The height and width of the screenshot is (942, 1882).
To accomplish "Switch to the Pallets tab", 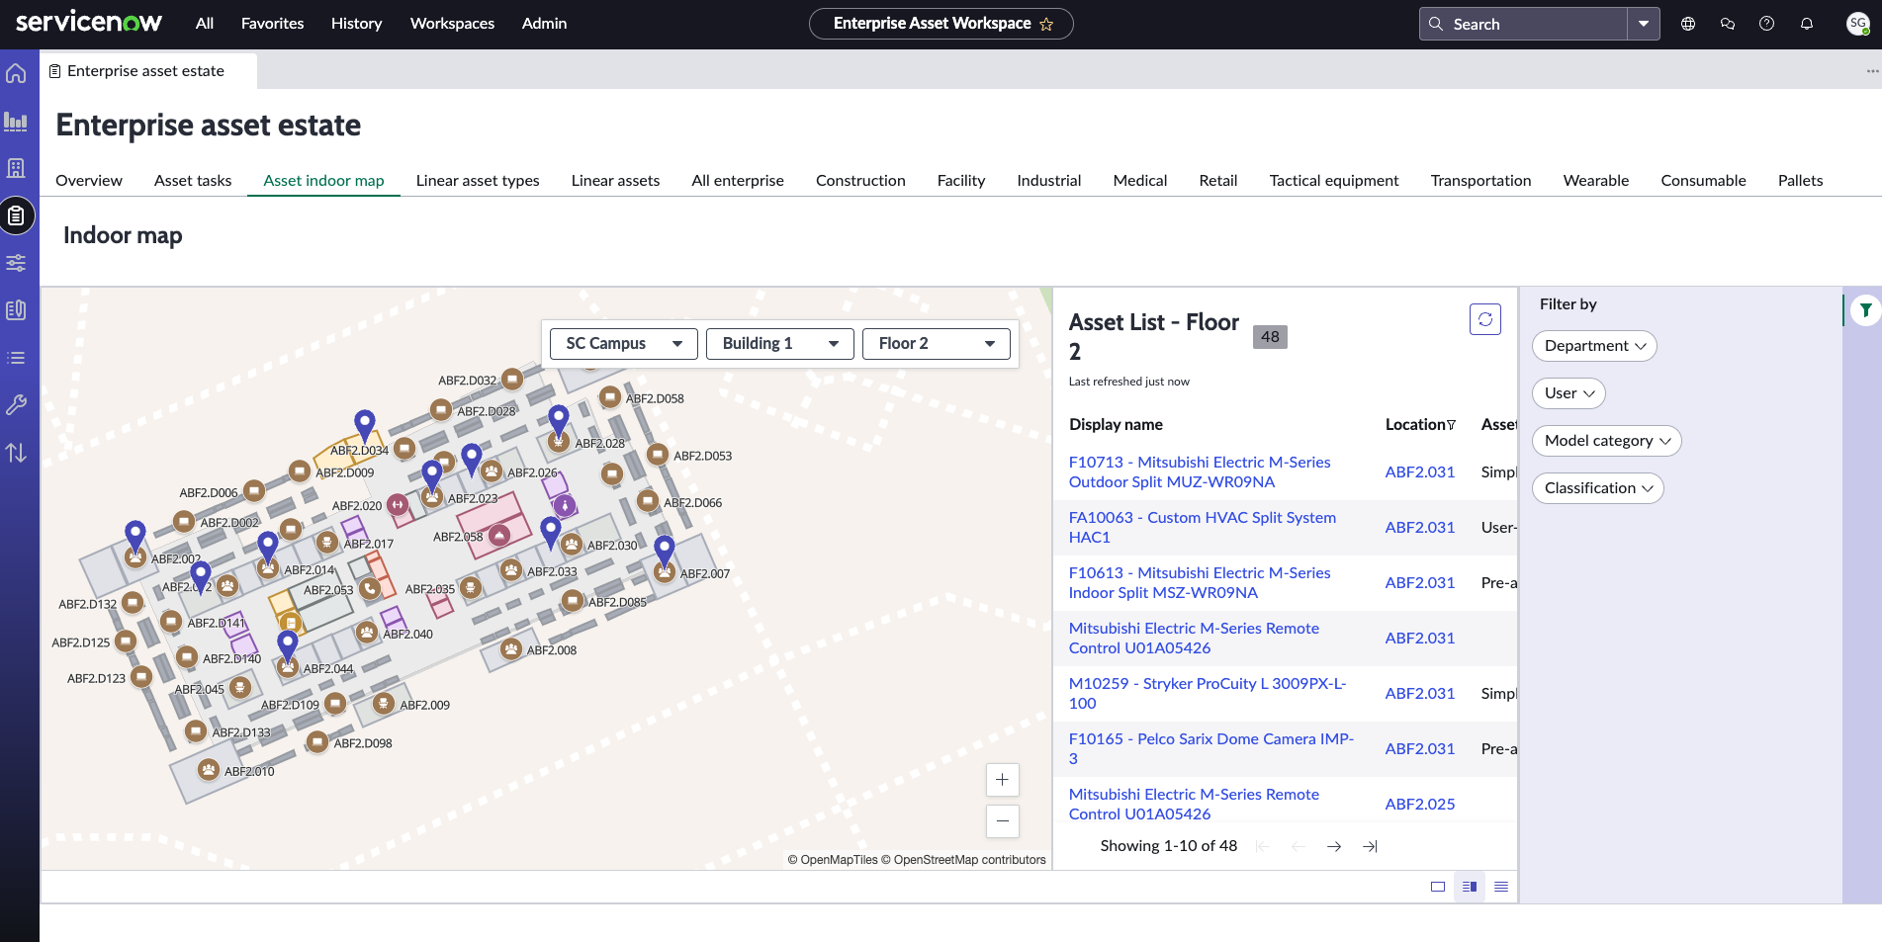I will tap(1800, 180).
